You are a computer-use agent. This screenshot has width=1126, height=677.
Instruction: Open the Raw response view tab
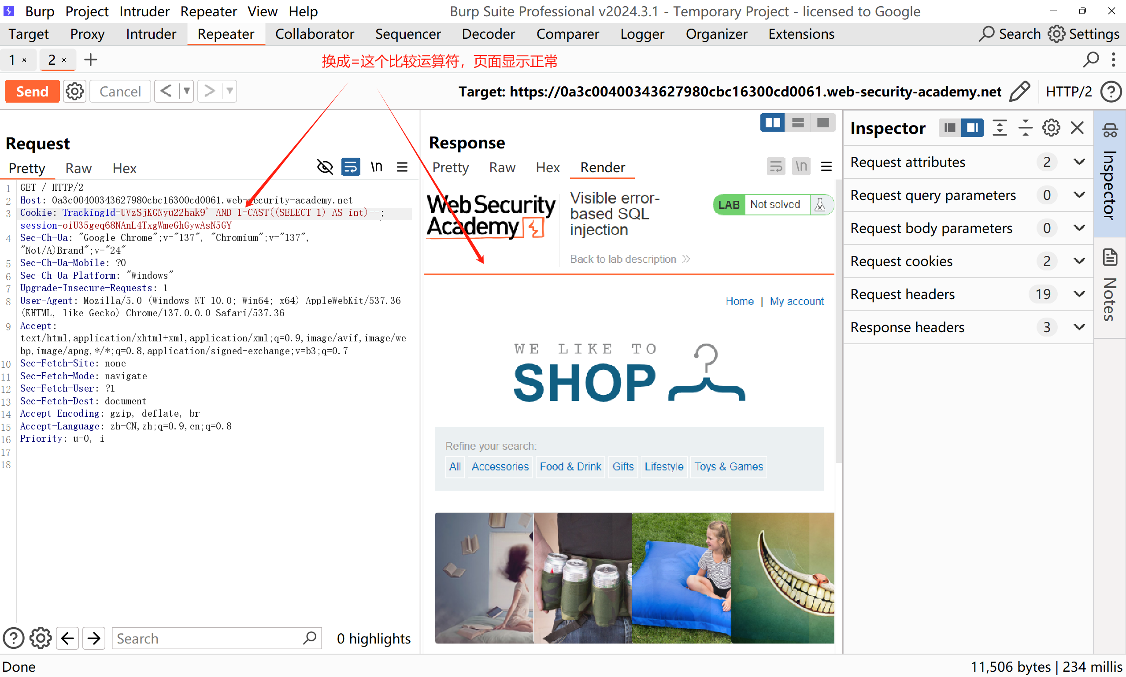502,167
